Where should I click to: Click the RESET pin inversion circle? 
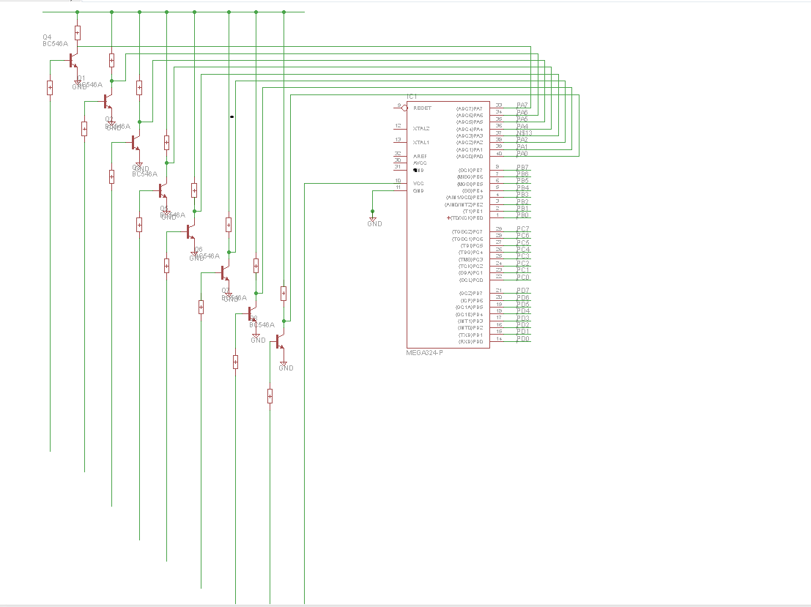[x=404, y=108]
